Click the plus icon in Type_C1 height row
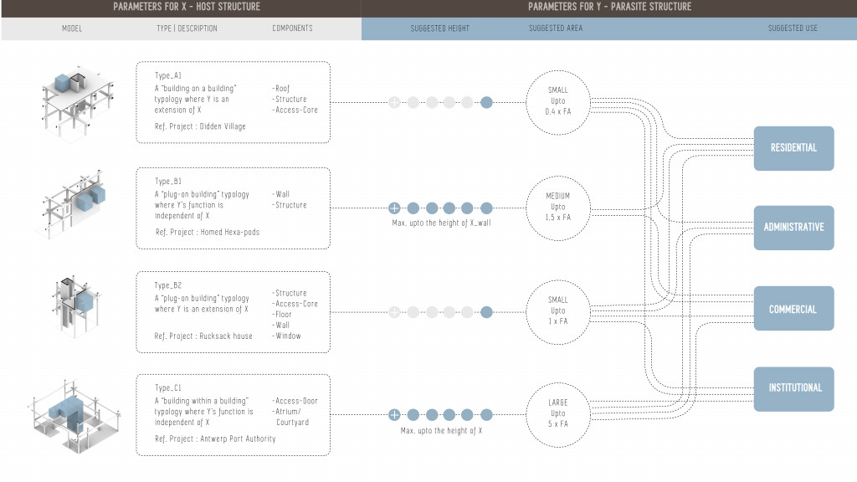Screen dimensions: 857x482 [x=394, y=414]
